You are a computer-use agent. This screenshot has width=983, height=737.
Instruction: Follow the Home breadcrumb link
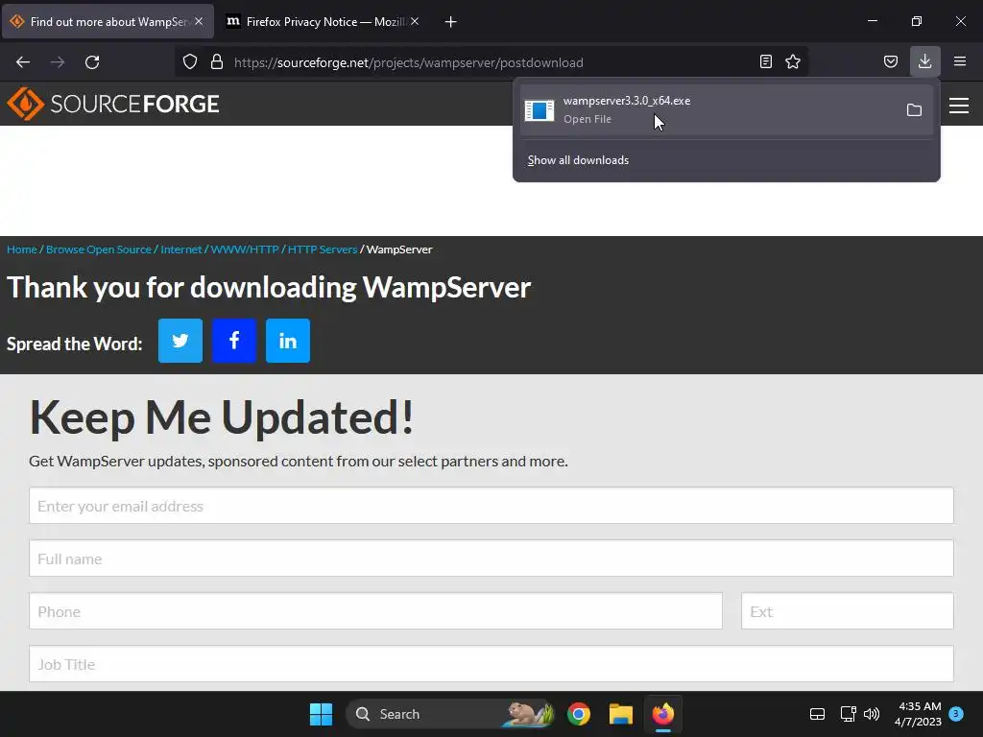coord(22,250)
